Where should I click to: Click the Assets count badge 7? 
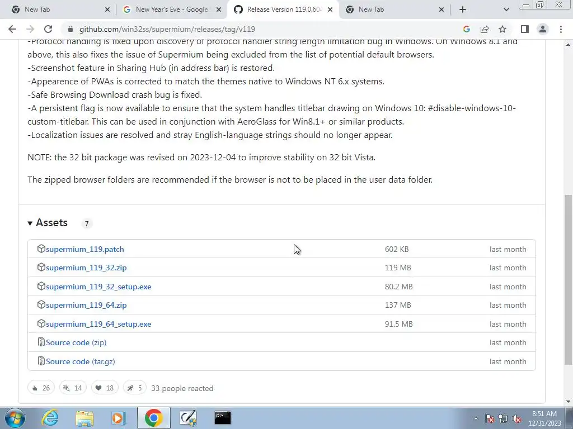pos(87,223)
